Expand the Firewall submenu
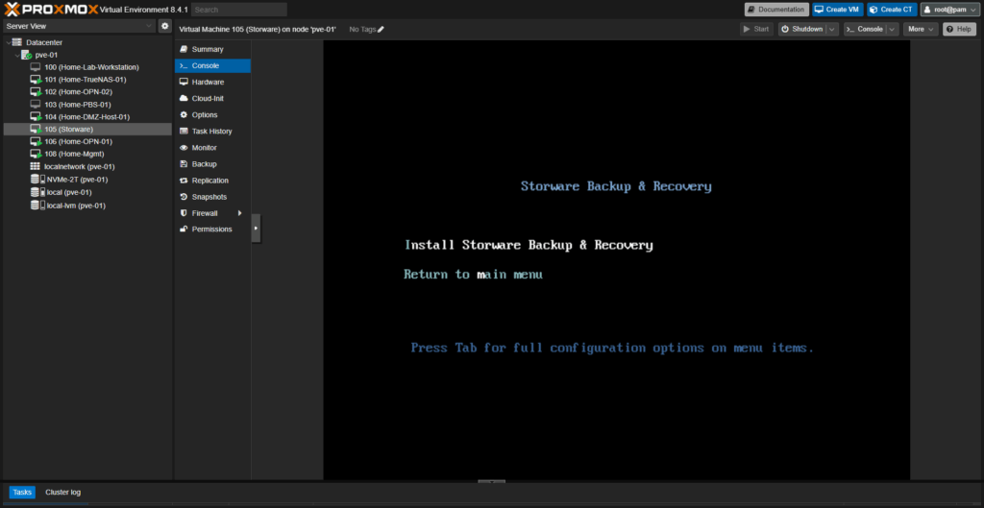 pyautogui.click(x=239, y=213)
